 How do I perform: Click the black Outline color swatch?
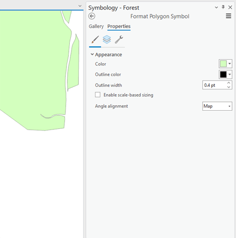(223, 75)
